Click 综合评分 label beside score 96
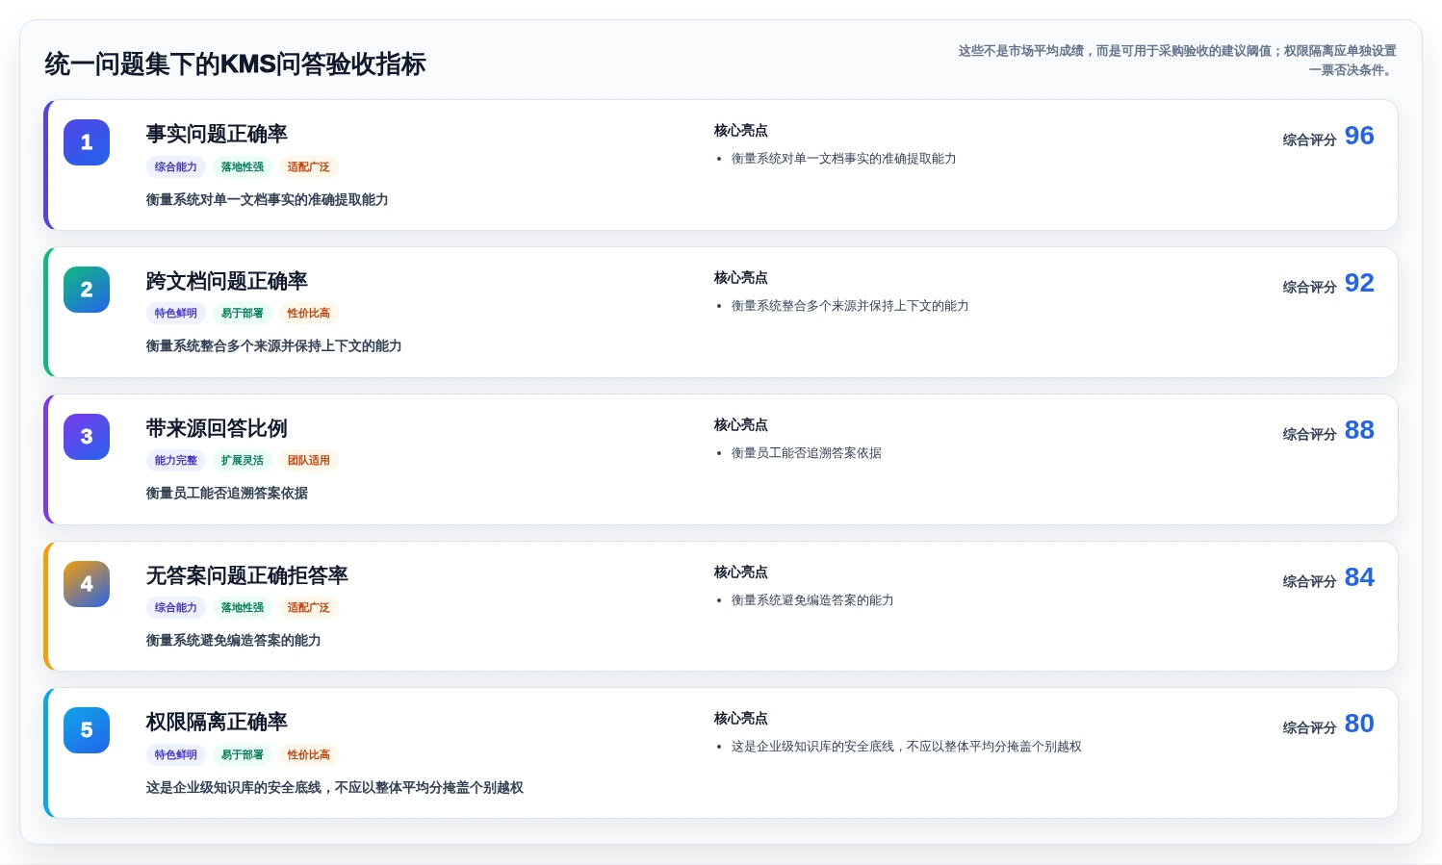 [1309, 140]
